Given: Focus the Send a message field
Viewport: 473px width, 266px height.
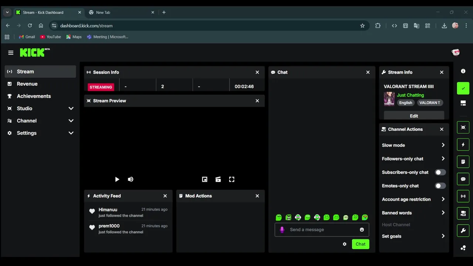Looking at the screenshot, I should point(322,229).
